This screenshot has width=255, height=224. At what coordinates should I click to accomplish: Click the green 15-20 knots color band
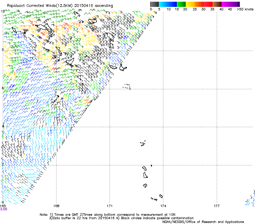pyautogui.click(x=181, y=4)
